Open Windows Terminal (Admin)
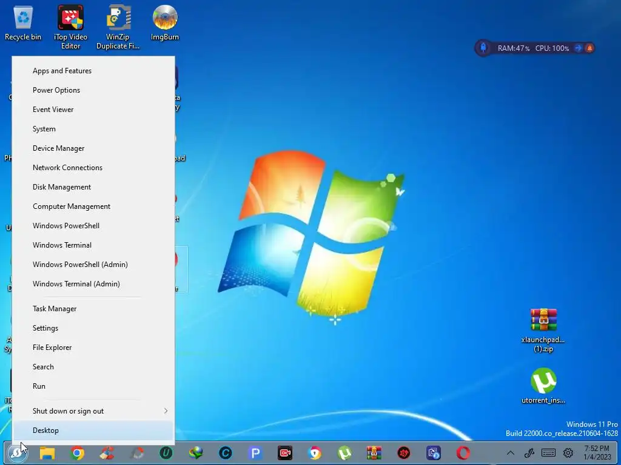This screenshot has width=621, height=465. [x=93, y=284]
